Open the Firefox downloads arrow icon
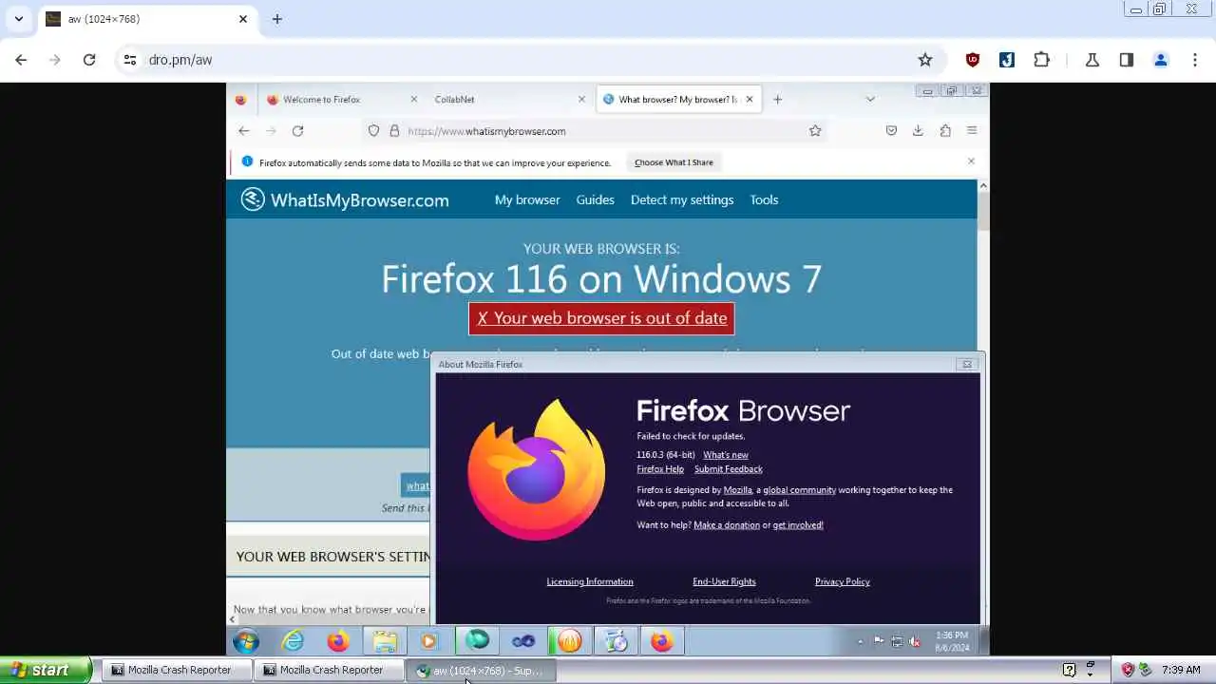Screen dimensions: 1216x684 (918, 131)
